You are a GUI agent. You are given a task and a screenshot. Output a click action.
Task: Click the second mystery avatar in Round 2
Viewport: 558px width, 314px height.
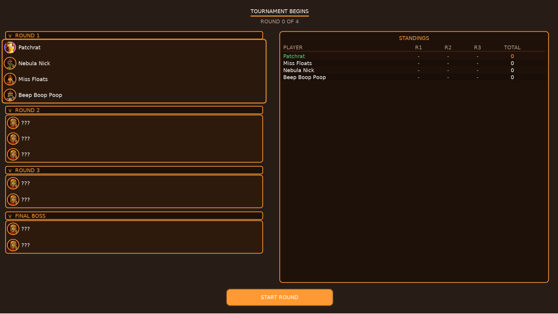(x=13, y=139)
